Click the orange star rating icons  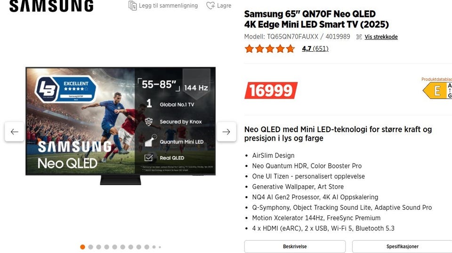tap(270, 48)
